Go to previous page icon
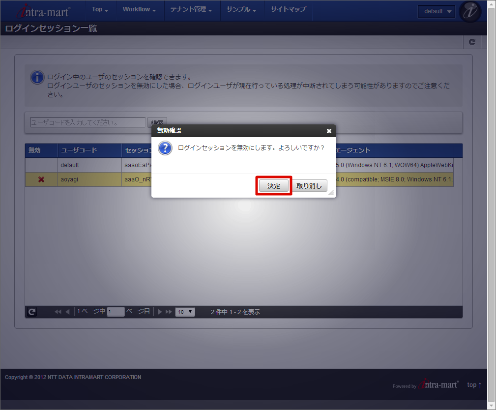This screenshot has height=410, width=496. pyautogui.click(x=67, y=312)
